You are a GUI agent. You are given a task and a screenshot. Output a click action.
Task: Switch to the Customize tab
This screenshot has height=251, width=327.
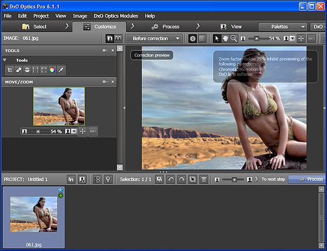pos(99,27)
